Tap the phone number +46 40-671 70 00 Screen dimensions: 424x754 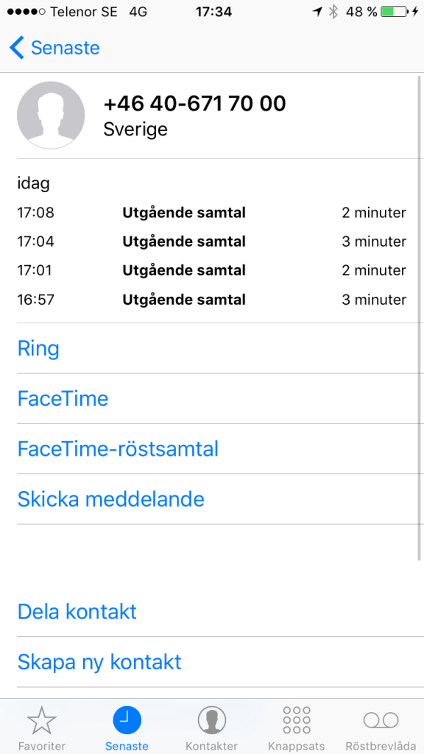(194, 103)
